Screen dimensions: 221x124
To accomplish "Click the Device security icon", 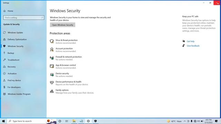I will (x=52, y=74).
